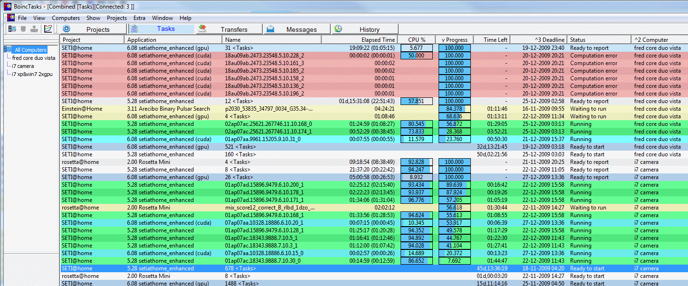This screenshot has height=286, width=688.
Task: Click CPU bar showing 80.545
Action: (x=417, y=124)
